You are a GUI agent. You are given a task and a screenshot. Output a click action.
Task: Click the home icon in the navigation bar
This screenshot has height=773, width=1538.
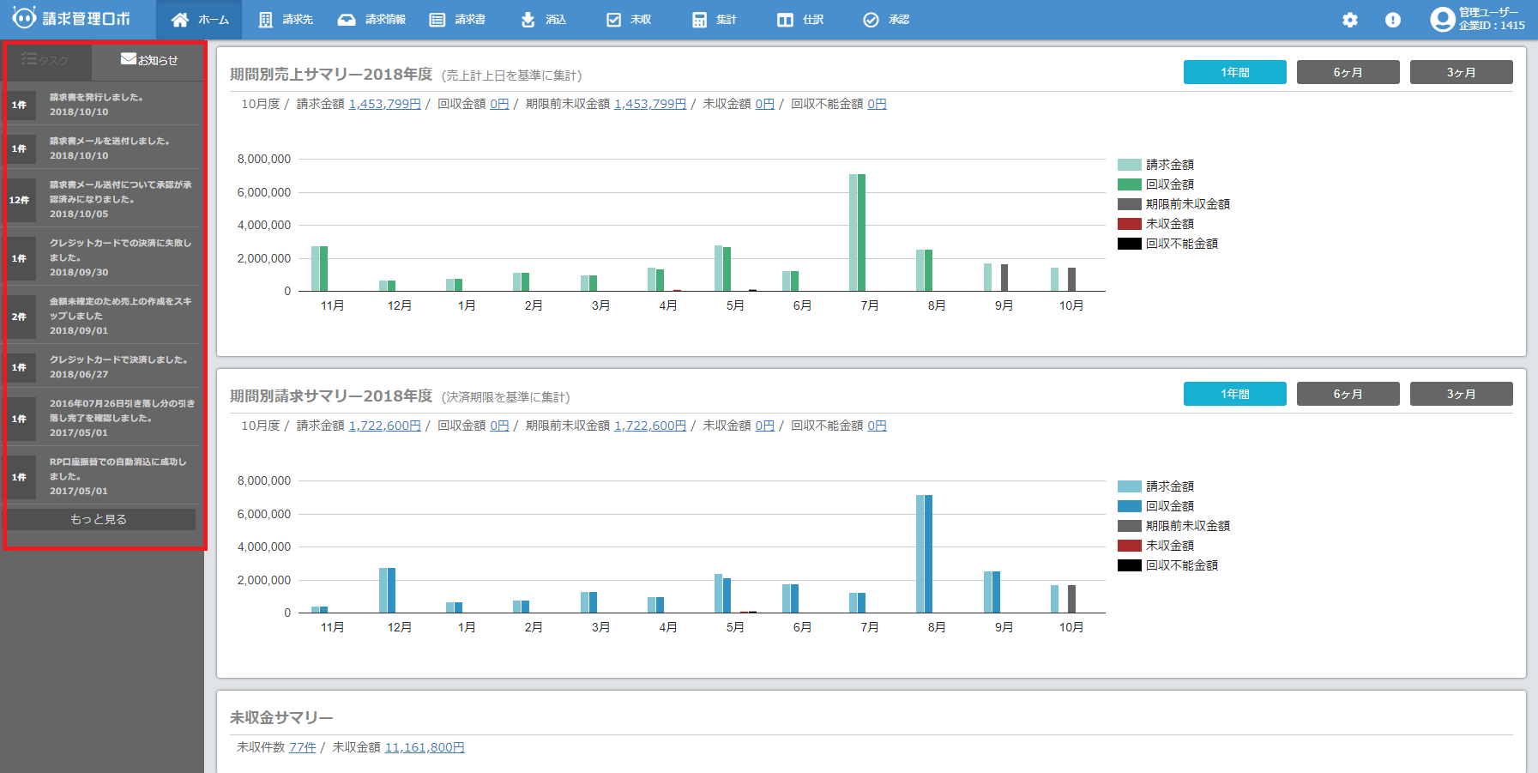coord(180,20)
